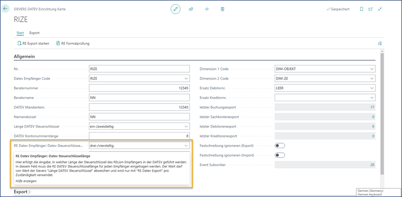Open the share icon menu
This screenshot has height=197, width=402.
[x=191, y=9]
